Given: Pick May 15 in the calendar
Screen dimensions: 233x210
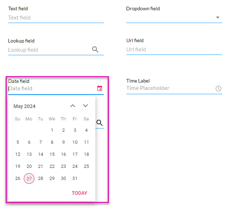Looking at the screenshot, I should pyautogui.click(x=52, y=154).
